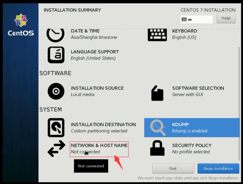
Task: Open Kdump magnifier icon
Action: coord(158,128)
